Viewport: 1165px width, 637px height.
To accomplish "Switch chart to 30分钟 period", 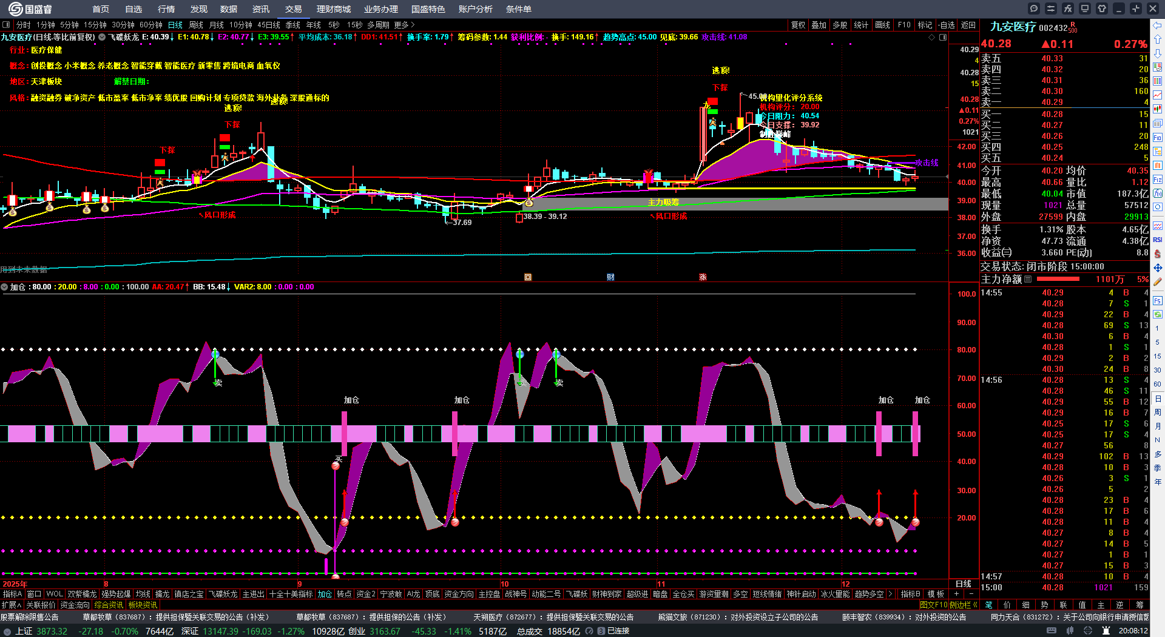I will (x=123, y=25).
